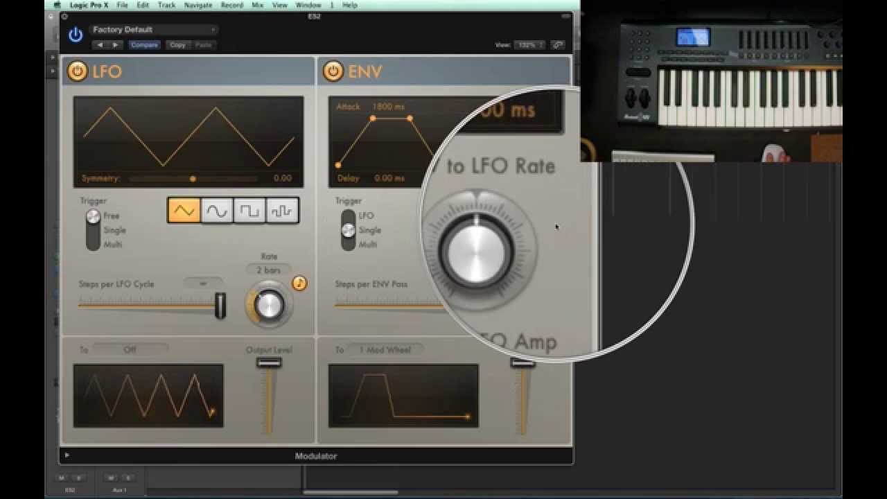
Task: Open the Factory Default preset menu
Action: coord(152,30)
